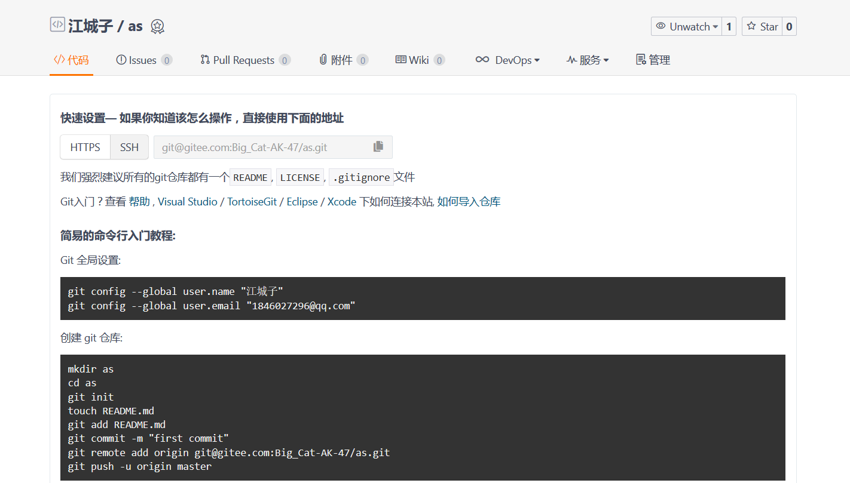Click the 'mkdir as' command line

[91, 369]
